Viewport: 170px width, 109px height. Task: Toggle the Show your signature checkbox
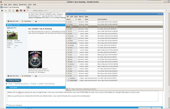click(x=7, y=105)
